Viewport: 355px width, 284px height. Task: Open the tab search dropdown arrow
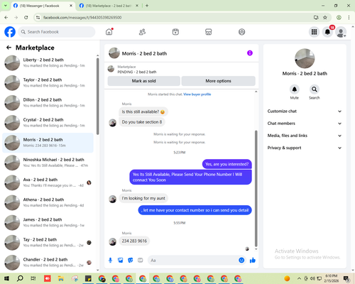pos(6,6)
